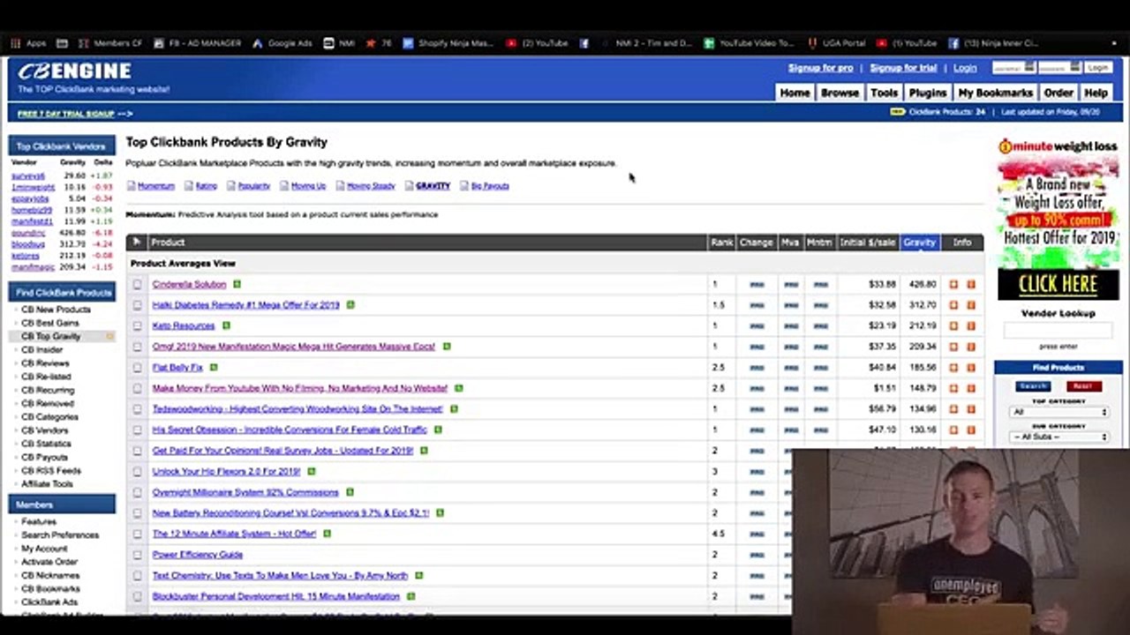Tick the checkbox for Unlock Your Hip Flexors
Viewport: 1130px width, 635px height.
[137, 472]
